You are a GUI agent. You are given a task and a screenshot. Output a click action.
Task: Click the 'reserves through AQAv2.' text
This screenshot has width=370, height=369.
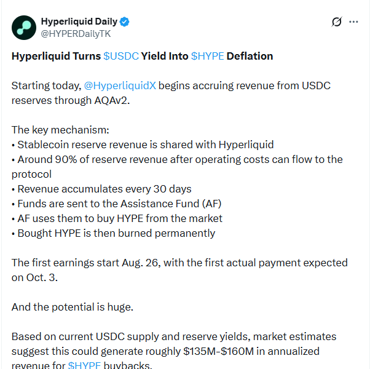pyautogui.click(x=71, y=101)
